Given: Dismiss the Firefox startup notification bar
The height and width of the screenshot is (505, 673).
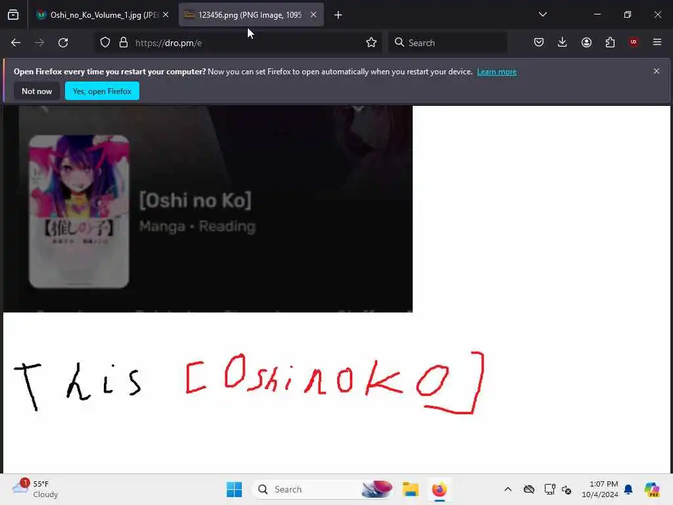Looking at the screenshot, I should [657, 71].
